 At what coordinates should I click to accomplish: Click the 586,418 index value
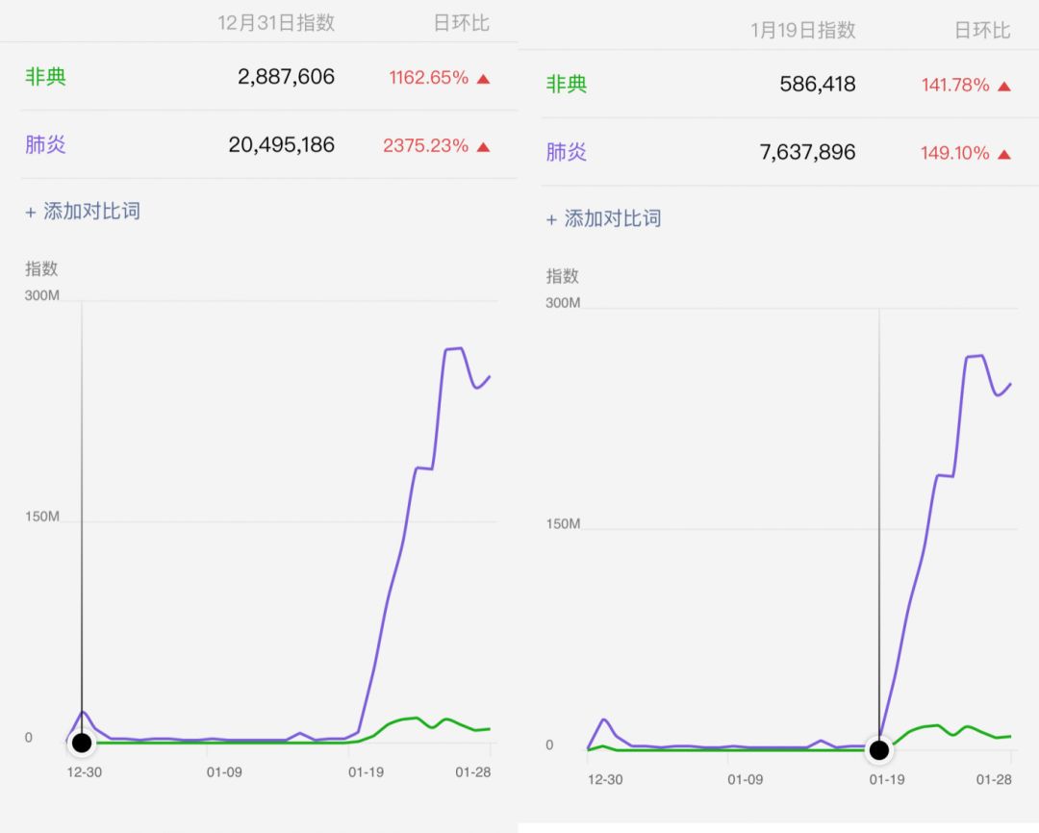click(817, 85)
